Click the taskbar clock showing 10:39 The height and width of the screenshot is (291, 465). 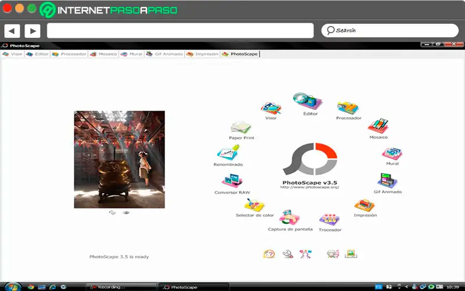coord(453,287)
